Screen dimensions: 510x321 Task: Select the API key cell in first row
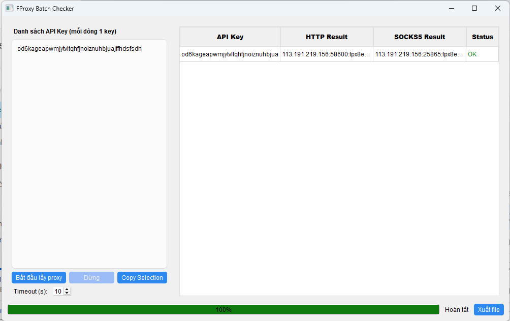[x=230, y=54]
